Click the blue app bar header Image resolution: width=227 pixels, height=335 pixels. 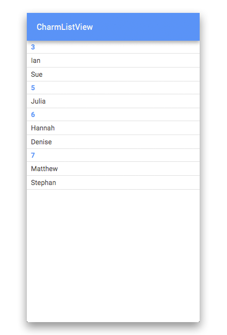(113, 27)
